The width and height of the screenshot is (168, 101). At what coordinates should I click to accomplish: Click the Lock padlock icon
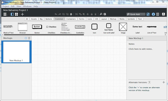92,14
